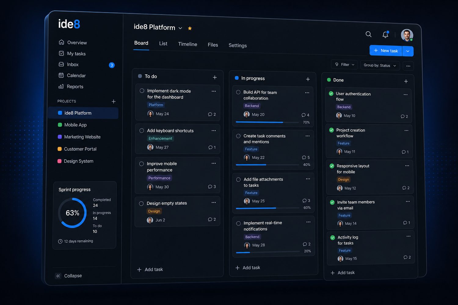Open Reports in sidebar
This screenshot has width=458, height=305.
coord(71,86)
